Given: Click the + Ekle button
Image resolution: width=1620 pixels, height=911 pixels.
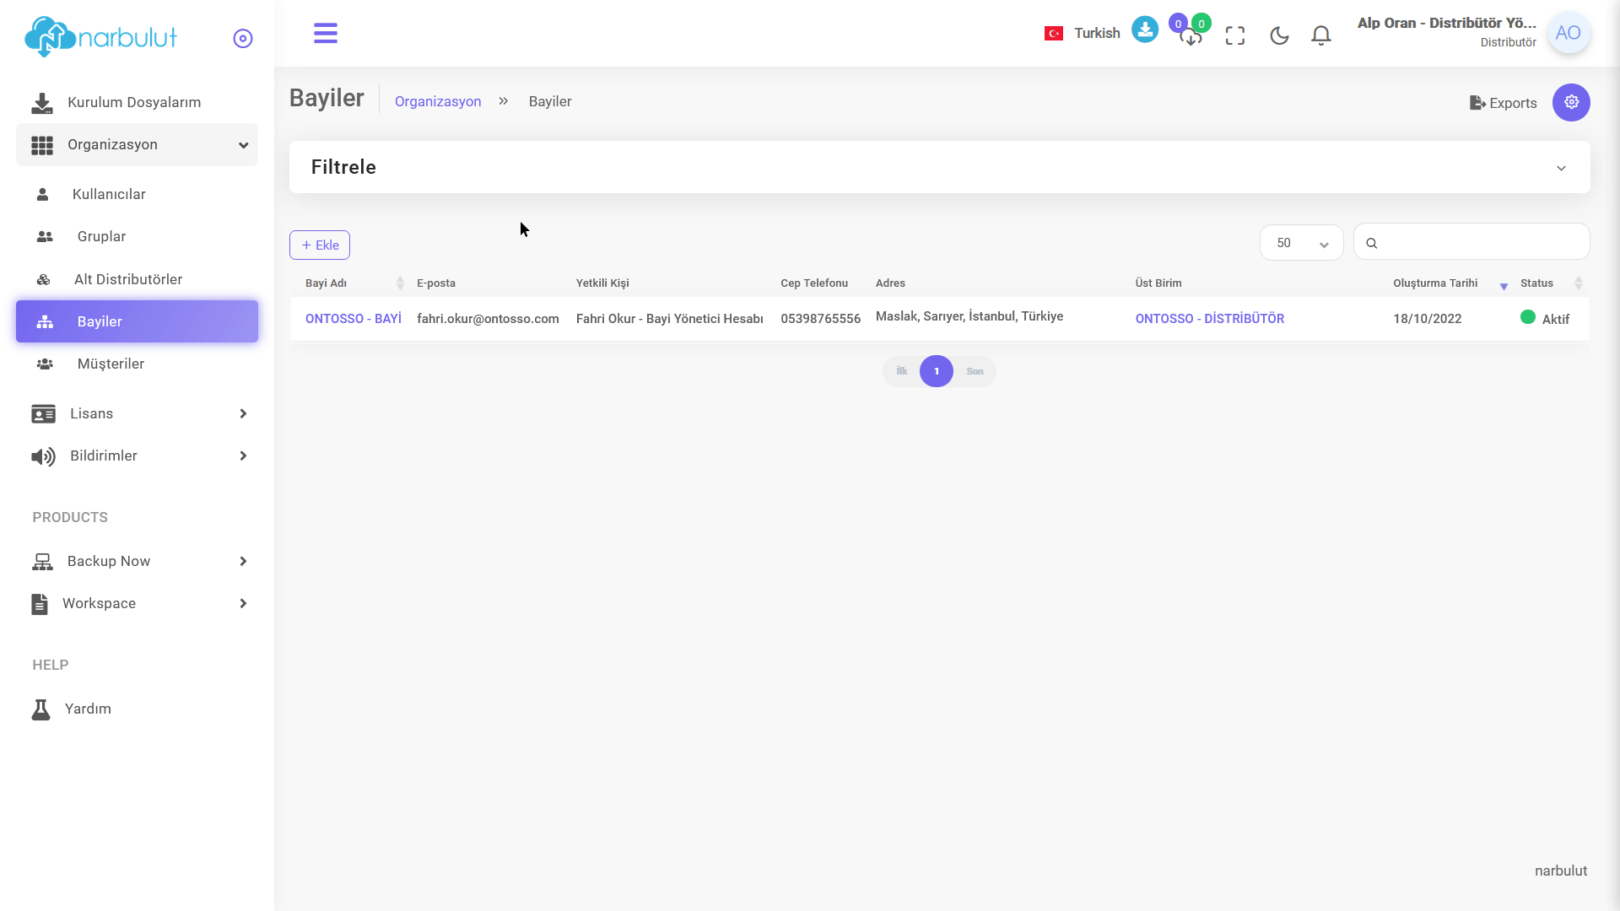Looking at the screenshot, I should coord(320,245).
